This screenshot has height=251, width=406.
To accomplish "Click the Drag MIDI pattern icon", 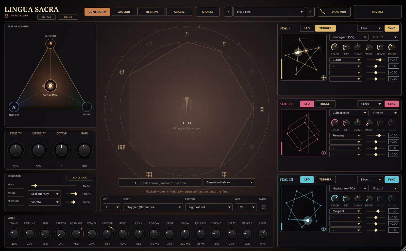I will tap(322, 12).
